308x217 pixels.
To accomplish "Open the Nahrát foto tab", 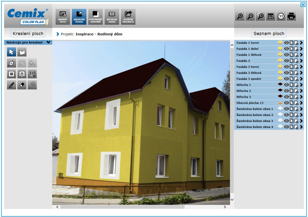I will click(x=63, y=17).
